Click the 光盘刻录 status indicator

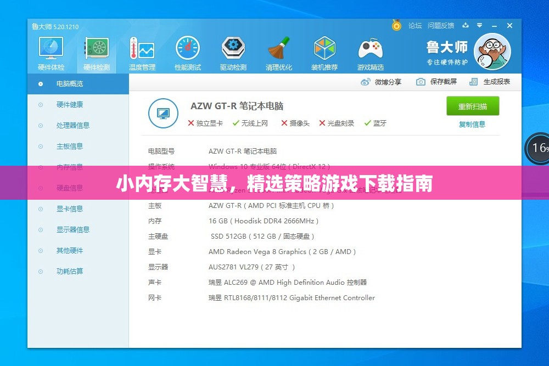(x=337, y=123)
